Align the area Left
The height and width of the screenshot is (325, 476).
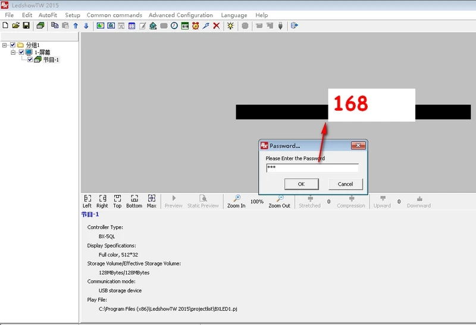click(87, 201)
